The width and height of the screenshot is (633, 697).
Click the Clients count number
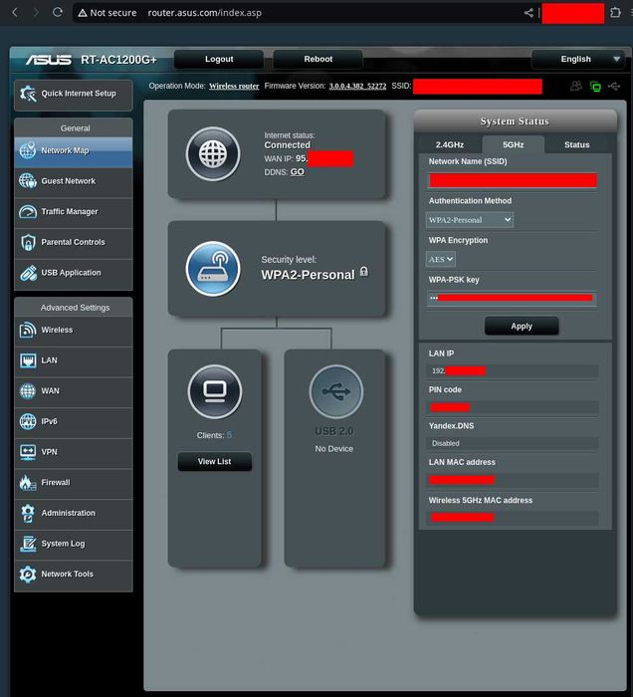(229, 435)
